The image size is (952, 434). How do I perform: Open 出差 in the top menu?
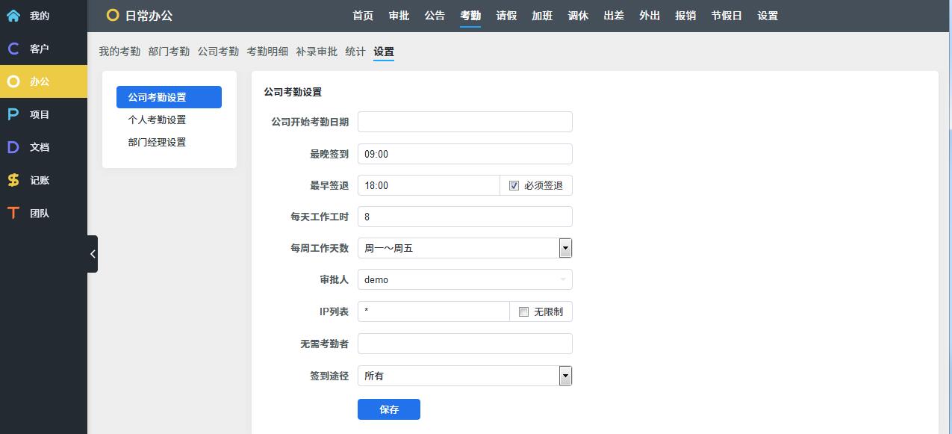click(x=614, y=16)
